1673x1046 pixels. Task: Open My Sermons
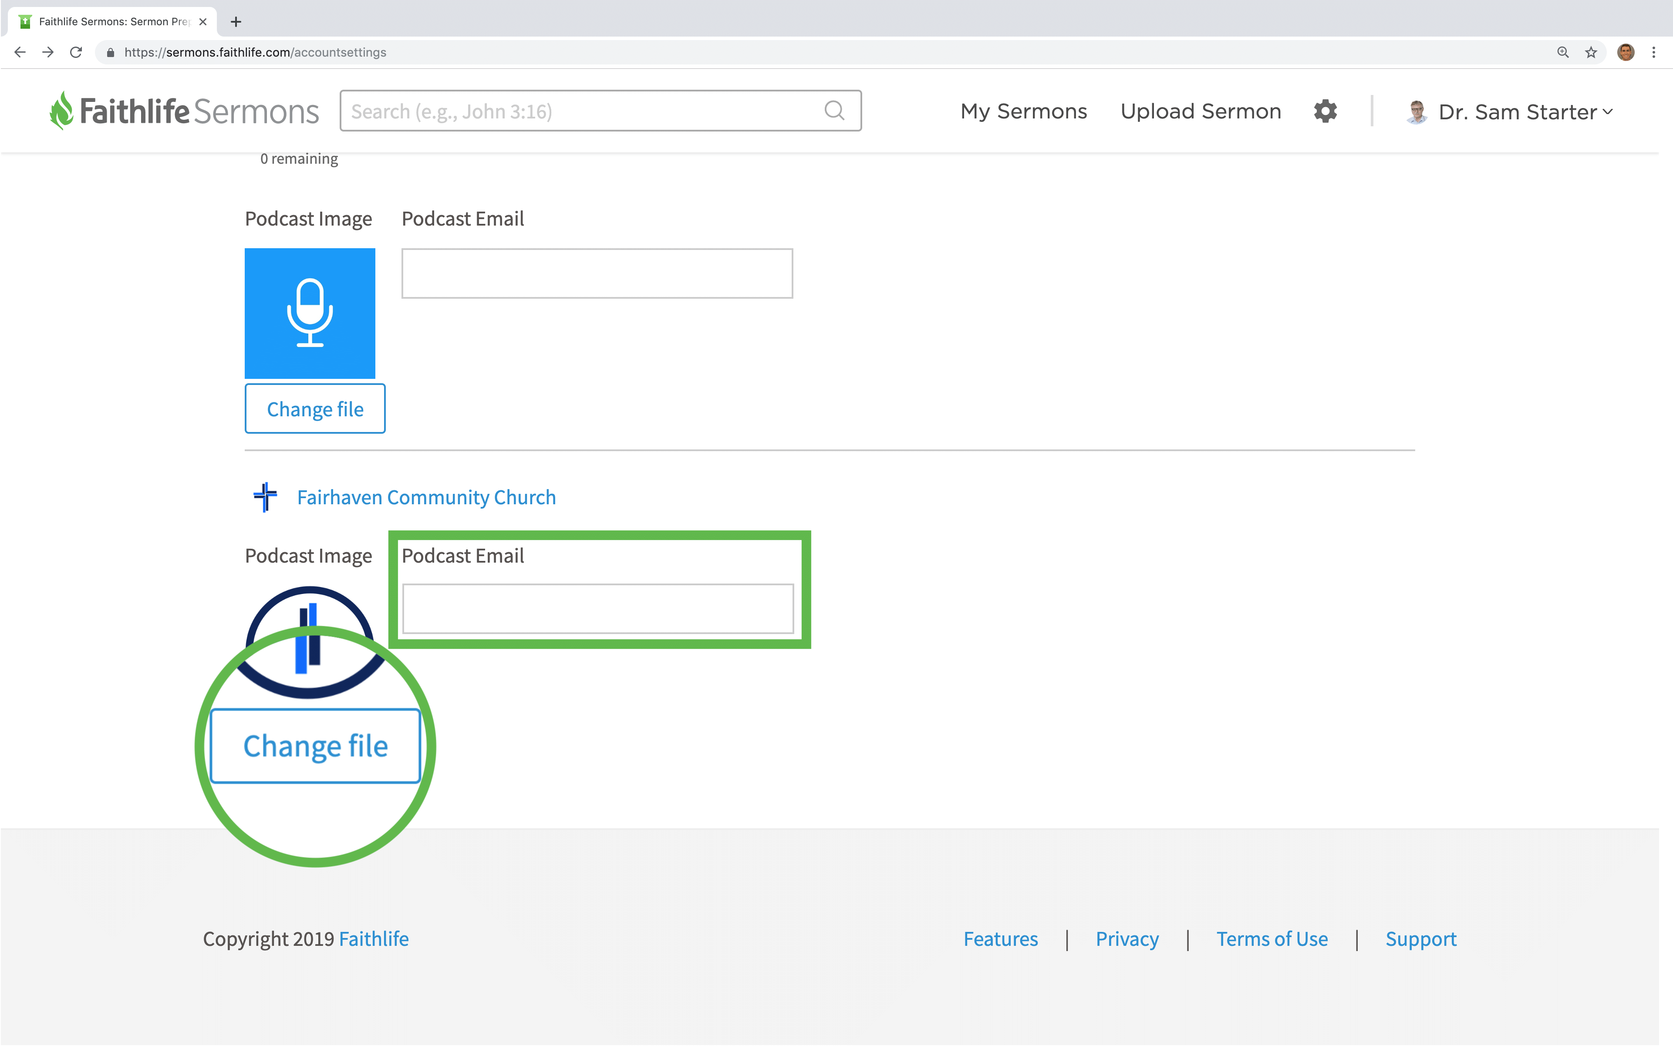(1024, 111)
